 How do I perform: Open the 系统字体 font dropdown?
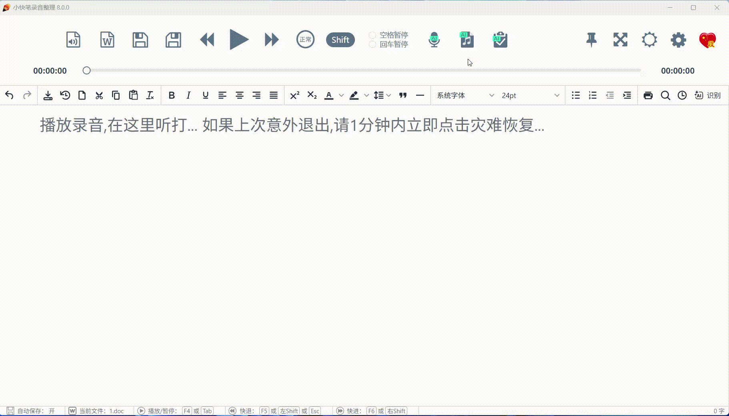[465, 95]
